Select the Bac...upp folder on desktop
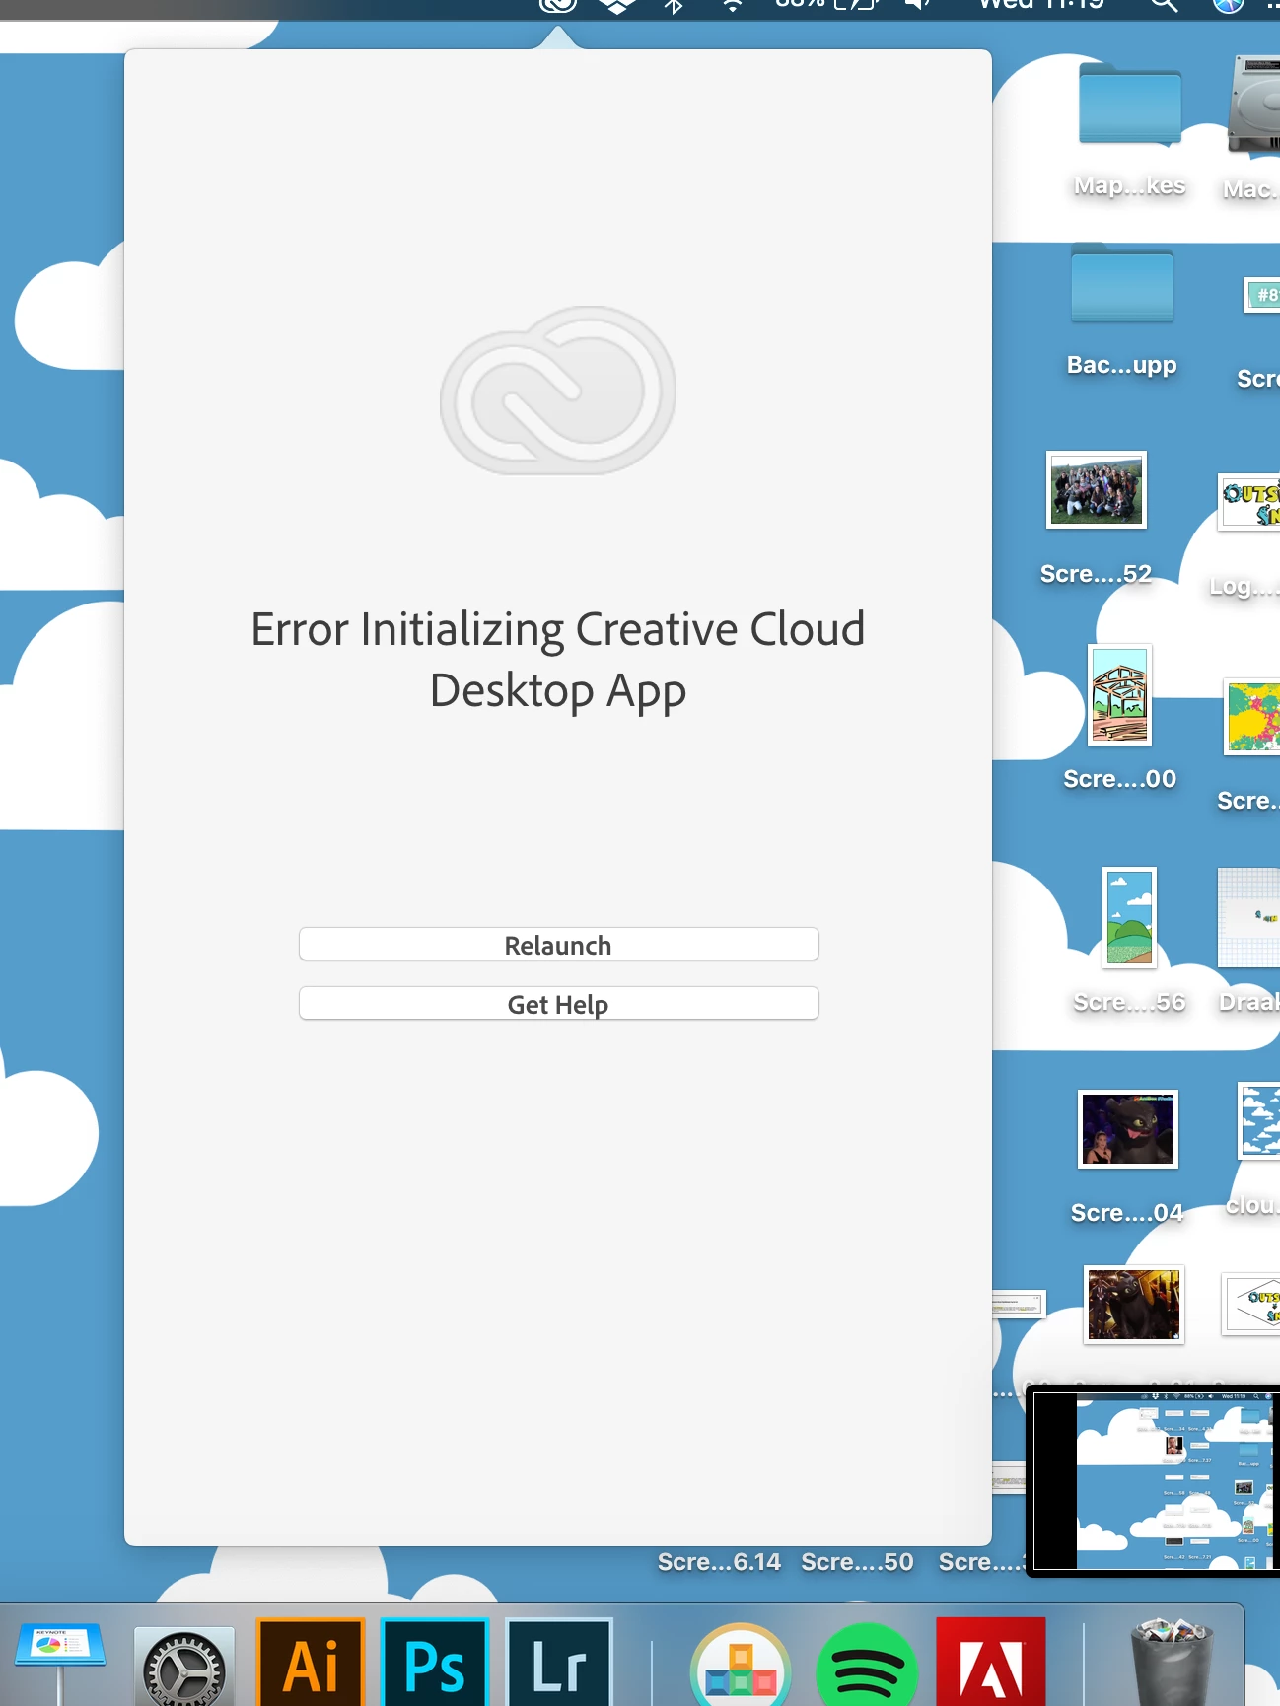This screenshot has width=1280, height=1706. [1122, 284]
